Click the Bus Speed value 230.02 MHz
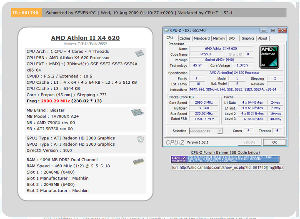 (204, 114)
